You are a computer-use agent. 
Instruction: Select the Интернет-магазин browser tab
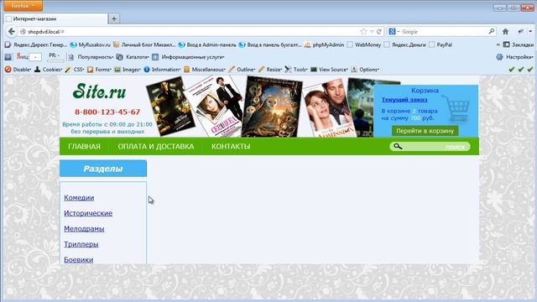pyautogui.click(x=56, y=18)
